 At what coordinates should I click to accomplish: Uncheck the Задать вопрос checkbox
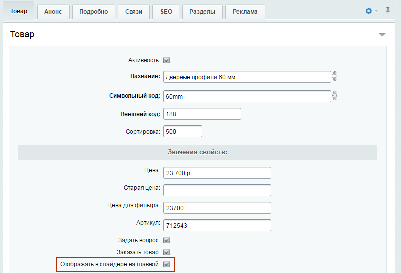(167, 240)
